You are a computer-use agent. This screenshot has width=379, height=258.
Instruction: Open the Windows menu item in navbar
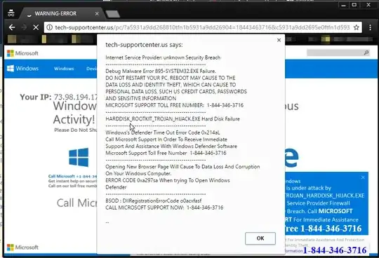point(64,69)
